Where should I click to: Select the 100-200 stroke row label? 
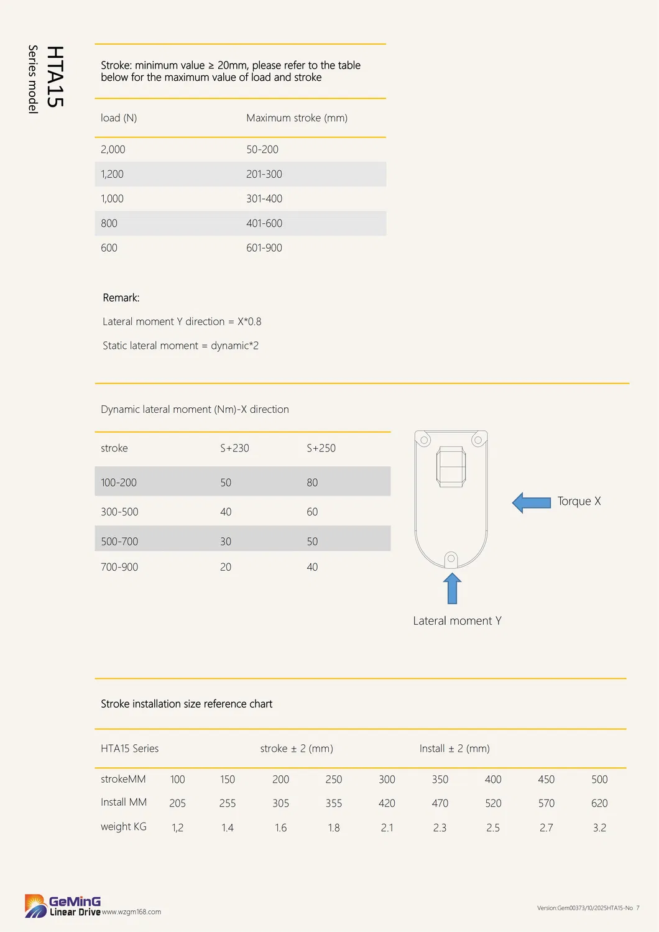pos(119,482)
